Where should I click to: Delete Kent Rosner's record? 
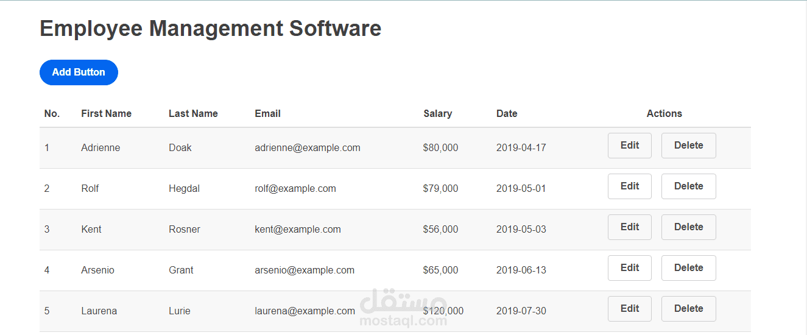click(x=689, y=227)
